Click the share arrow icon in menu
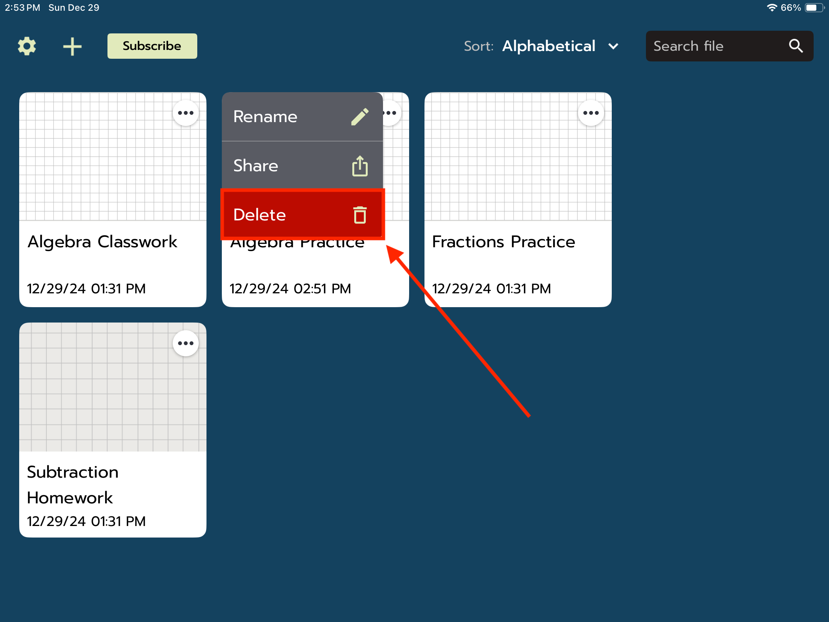The image size is (829, 622). click(x=360, y=166)
